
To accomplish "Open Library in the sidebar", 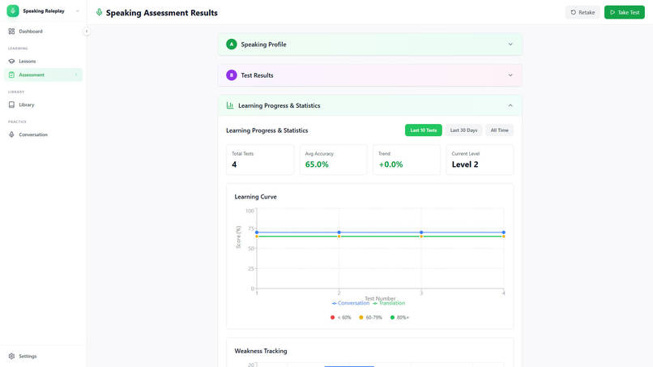I will click(x=43, y=105).
